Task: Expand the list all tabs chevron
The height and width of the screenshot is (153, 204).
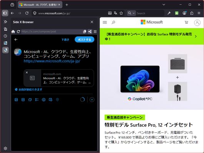Action: pos(164,5)
